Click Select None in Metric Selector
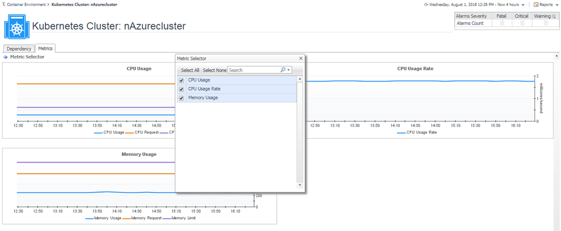 (x=215, y=70)
